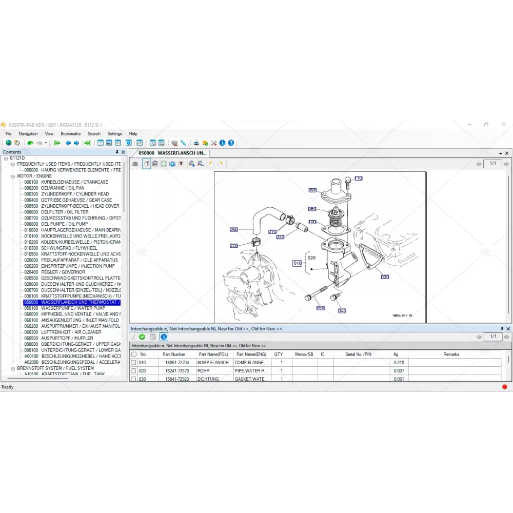The width and height of the screenshot is (513, 513).
Task: Click the green checkmark icon in parts panel
Action: coord(142,337)
